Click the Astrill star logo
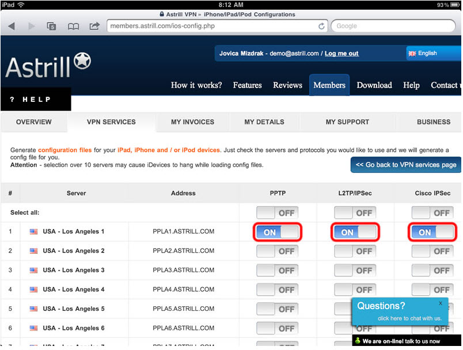This screenshot has height=350, width=463. pos(82,61)
